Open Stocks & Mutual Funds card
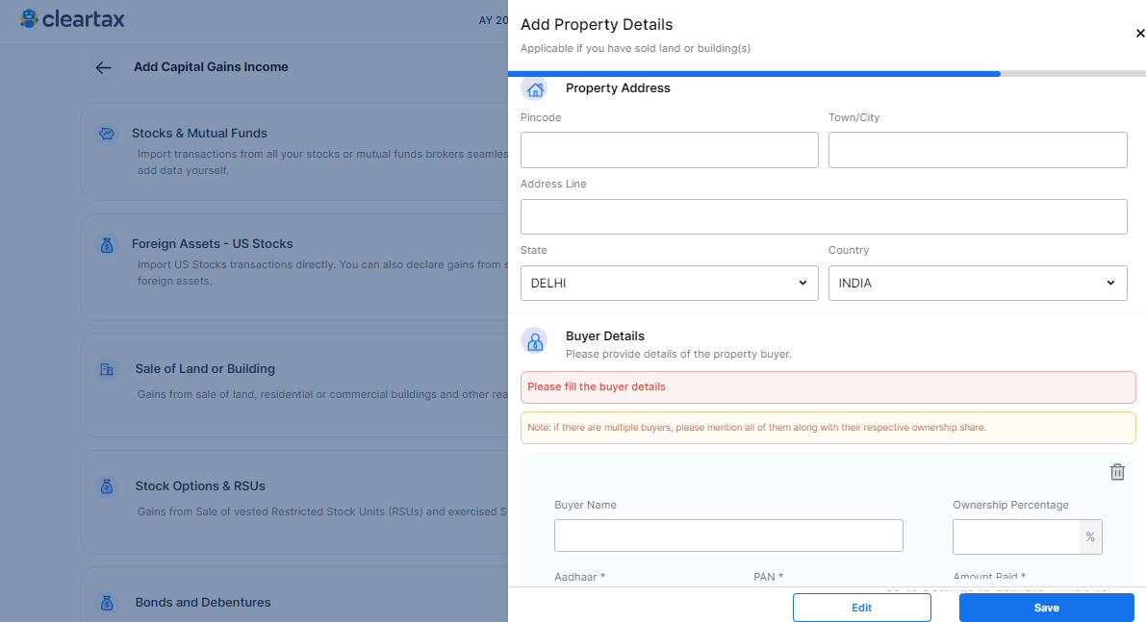The height and width of the screenshot is (622, 1146). click(294, 151)
